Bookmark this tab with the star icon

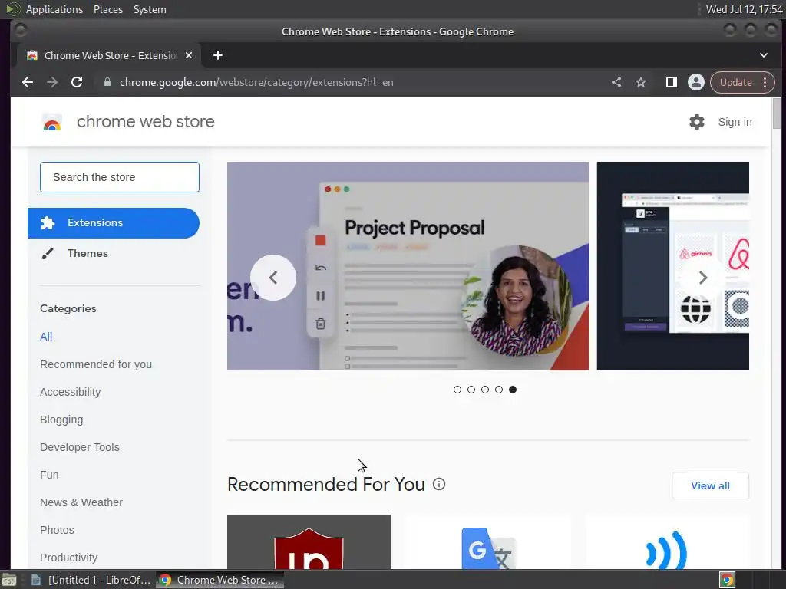click(641, 82)
